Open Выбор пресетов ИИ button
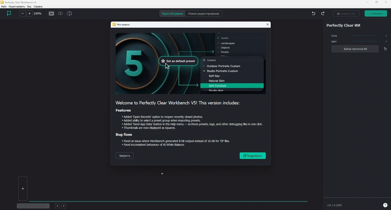This screenshot has width=391, height=210. pyautogui.click(x=355, y=49)
